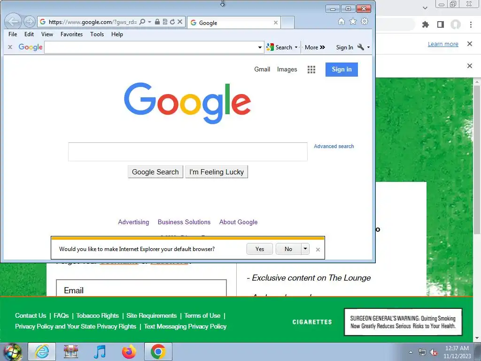Image resolution: width=481 pixels, height=361 pixels.
Task: Click the Google Toolbar logo
Action: click(x=31, y=47)
